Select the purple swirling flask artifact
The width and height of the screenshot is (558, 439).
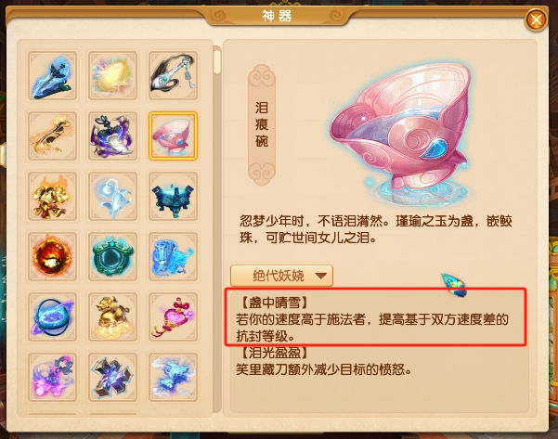(x=113, y=136)
